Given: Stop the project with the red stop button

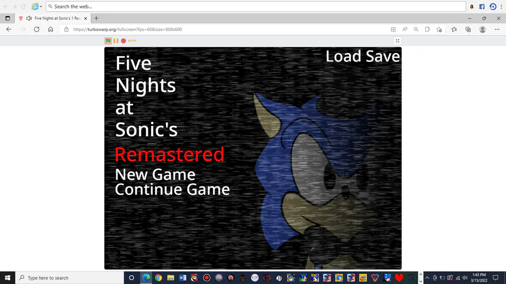Looking at the screenshot, I should pos(123,41).
